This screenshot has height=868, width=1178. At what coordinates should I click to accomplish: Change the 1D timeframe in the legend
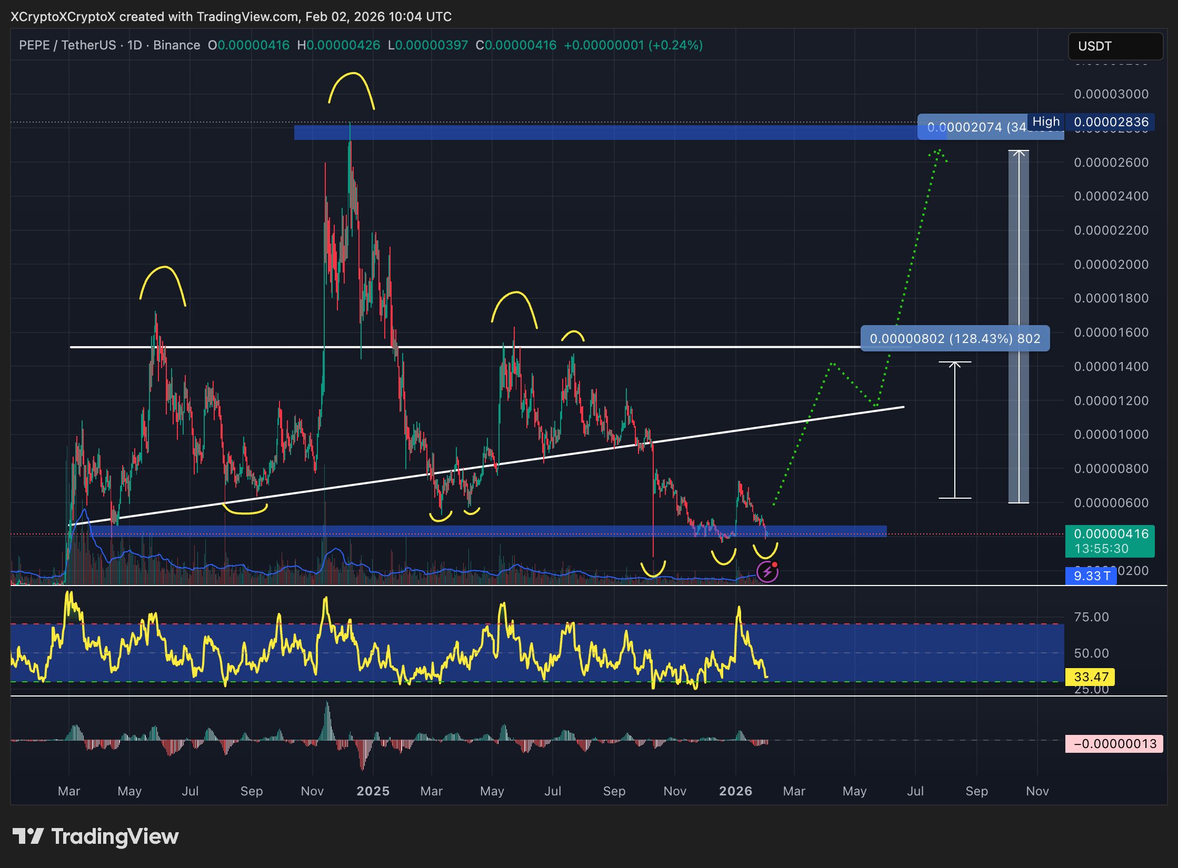[135, 46]
